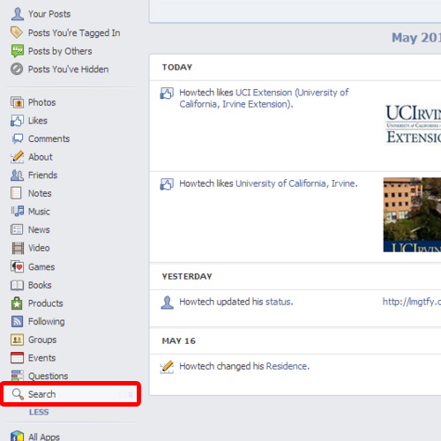Click the Following filter label

[47, 322]
